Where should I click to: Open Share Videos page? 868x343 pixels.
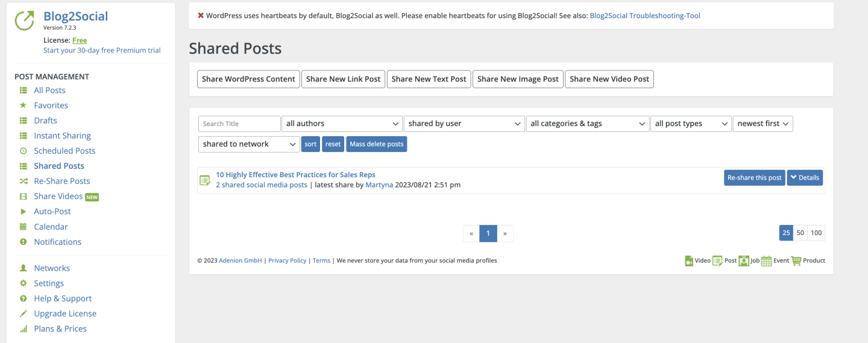(58, 197)
